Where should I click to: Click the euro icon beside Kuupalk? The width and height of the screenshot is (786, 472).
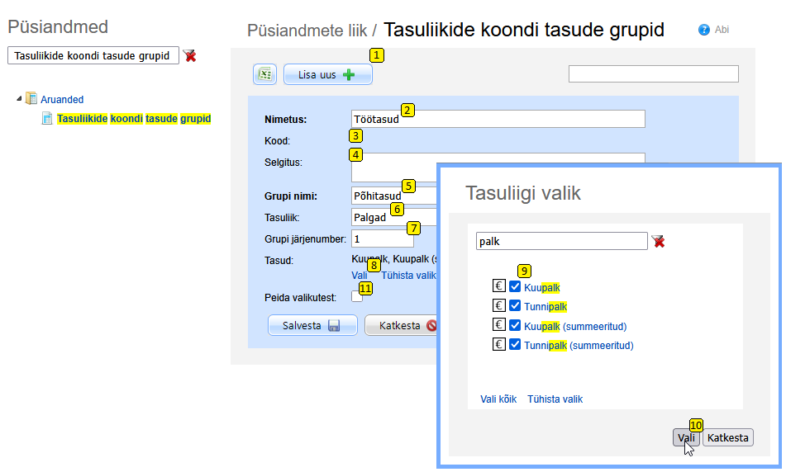pos(499,287)
